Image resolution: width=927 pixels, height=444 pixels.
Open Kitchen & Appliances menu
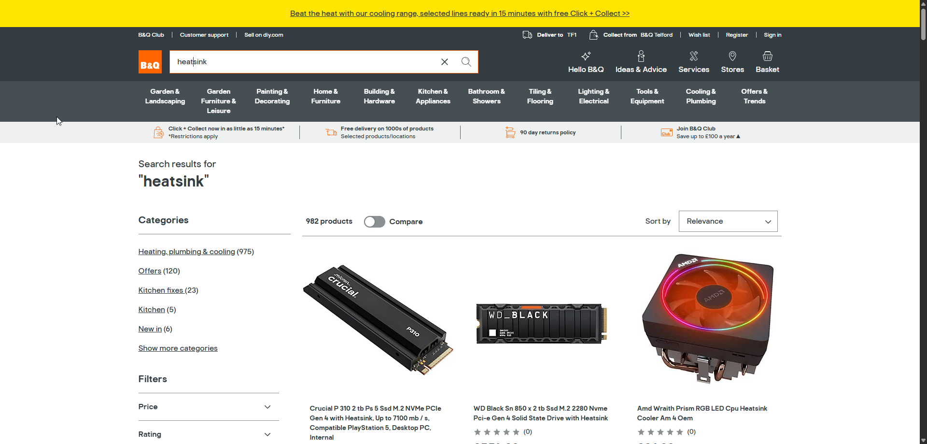[433, 96]
